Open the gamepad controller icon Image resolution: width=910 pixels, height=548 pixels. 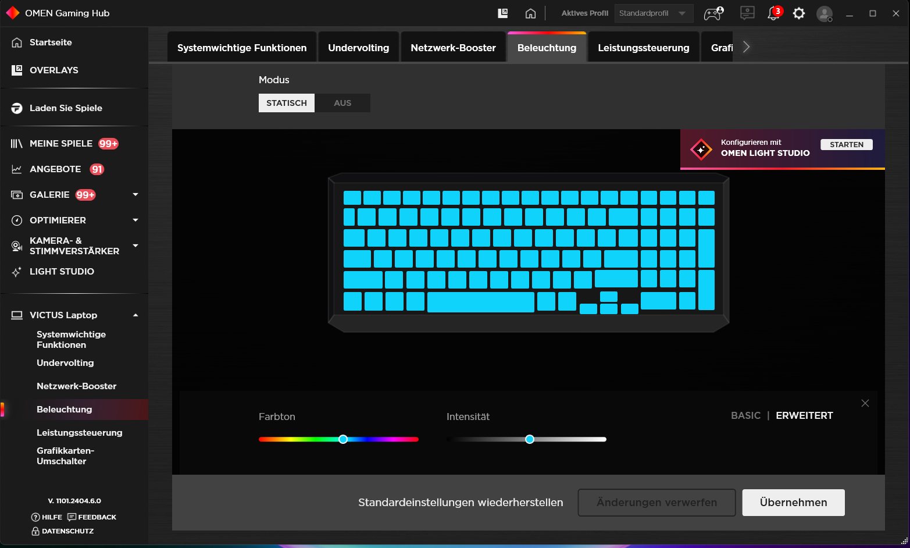click(713, 13)
